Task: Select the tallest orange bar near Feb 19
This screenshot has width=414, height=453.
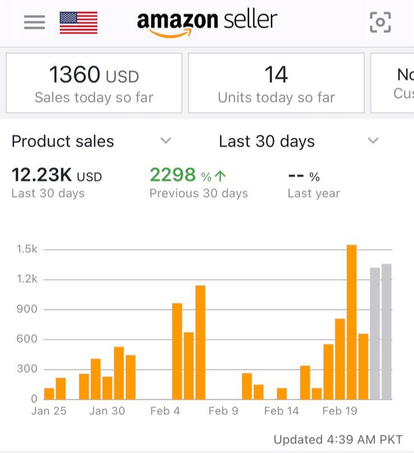Action: [352, 322]
